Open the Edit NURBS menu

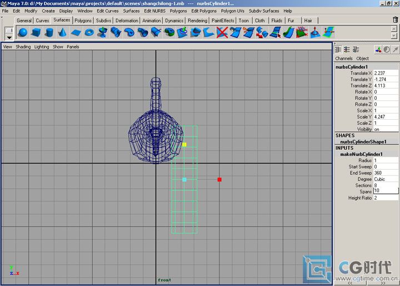click(x=154, y=11)
